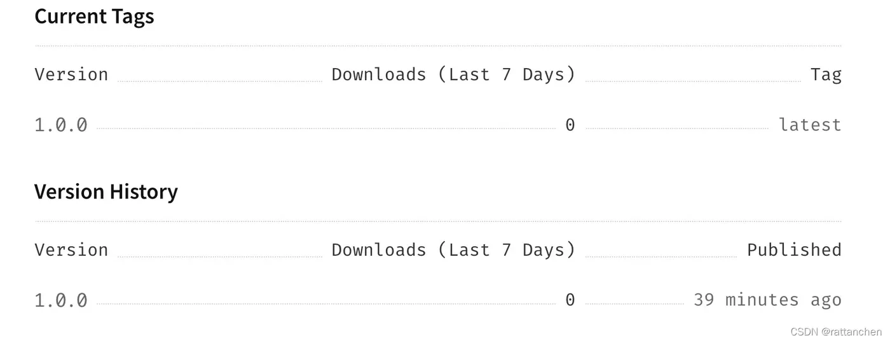Click Downloads (Last 7 Days) header under Current Tags
Image resolution: width=890 pixels, height=341 pixels.
(x=453, y=74)
